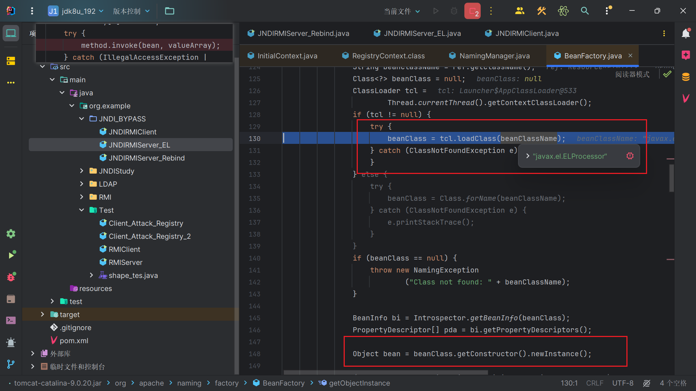Open the Code With Me icon
The width and height of the screenshot is (696, 391).
tap(519, 11)
